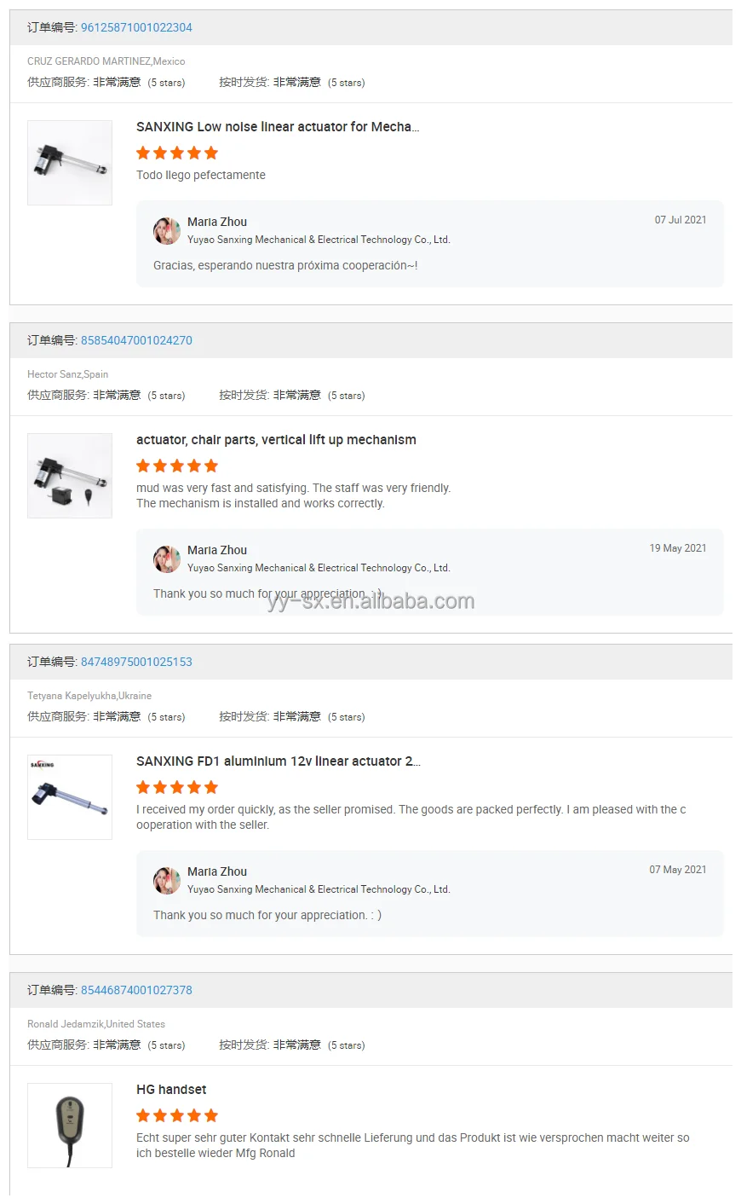Click Maria Zhou's avatar in 07 Jul reply
This screenshot has height=1204, width=741.
click(x=167, y=230)
